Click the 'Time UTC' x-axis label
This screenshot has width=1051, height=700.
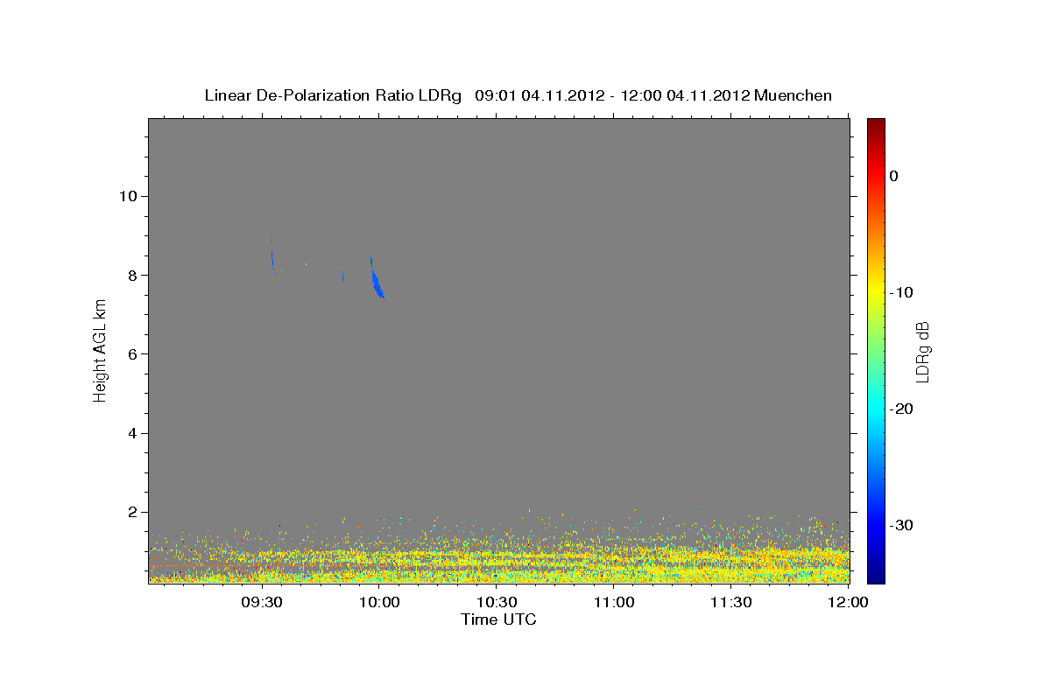click(x=498, y=619)
